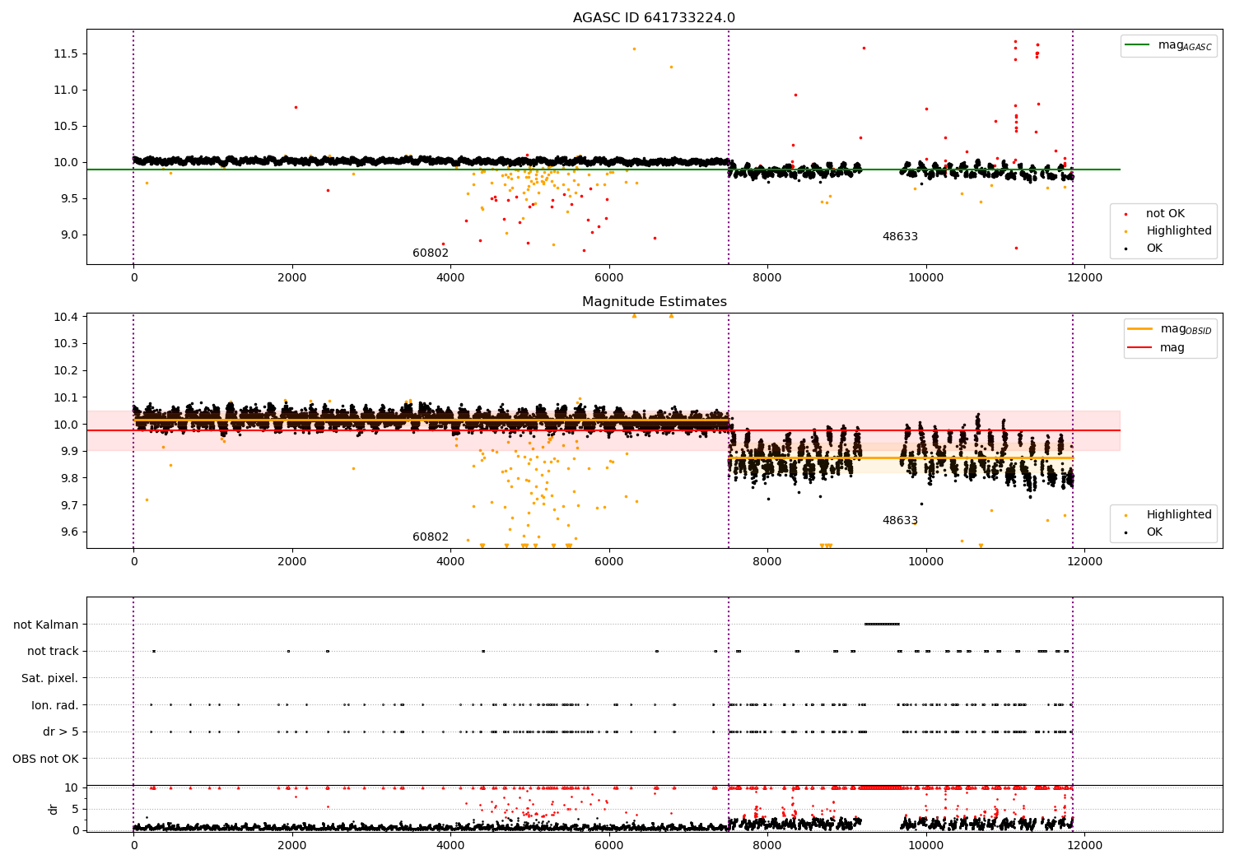This screenshot has width=1235, height=864.
Task: Click x-axis tick '2000' under AGASC plot
Action: click(x=292, y=278)
